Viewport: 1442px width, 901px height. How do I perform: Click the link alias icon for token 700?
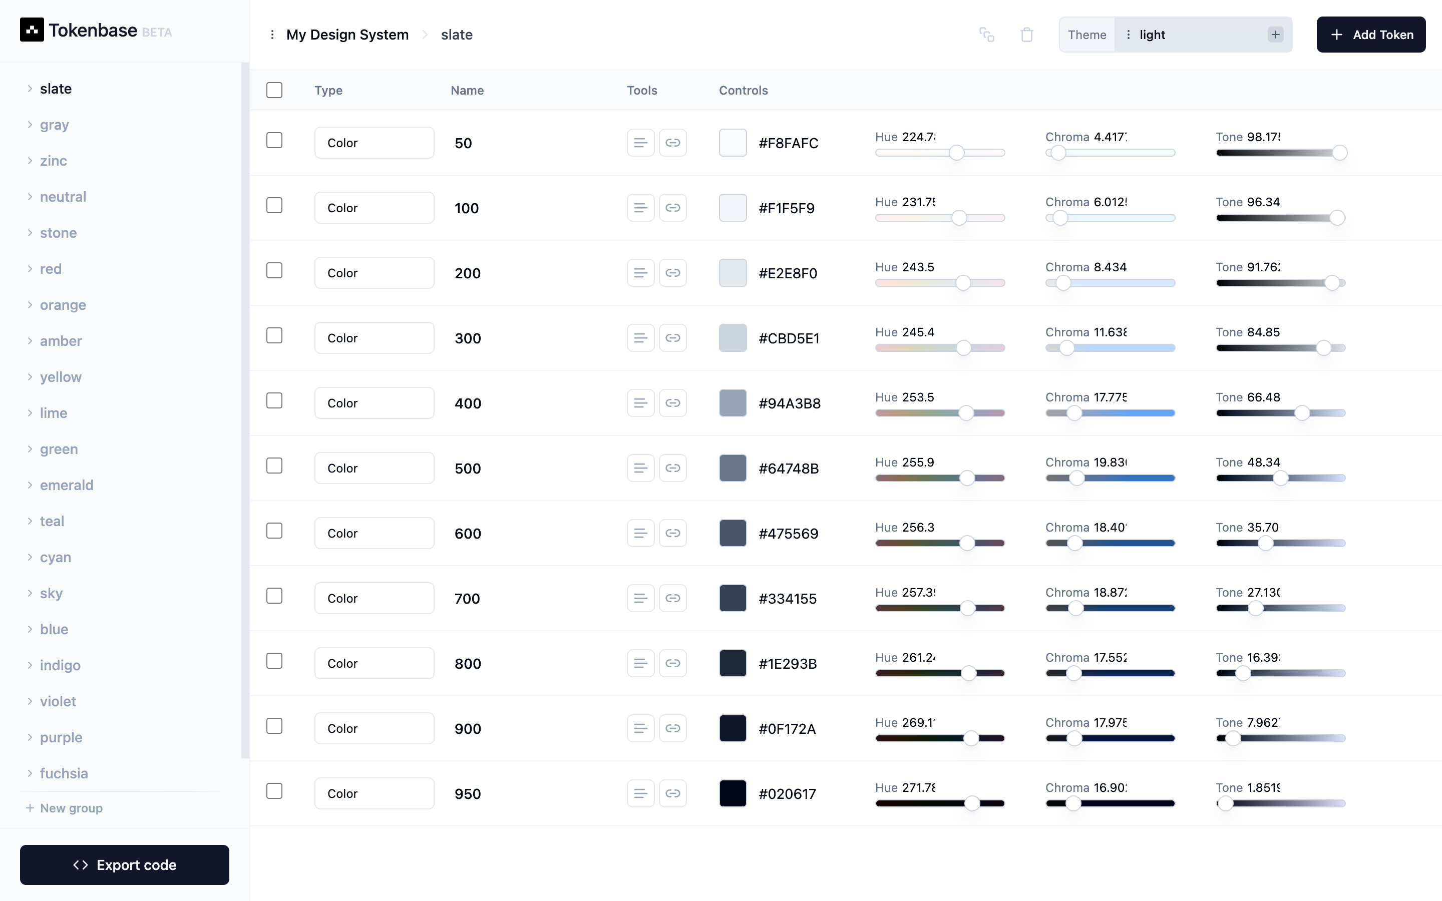click(x=673, y=598)
